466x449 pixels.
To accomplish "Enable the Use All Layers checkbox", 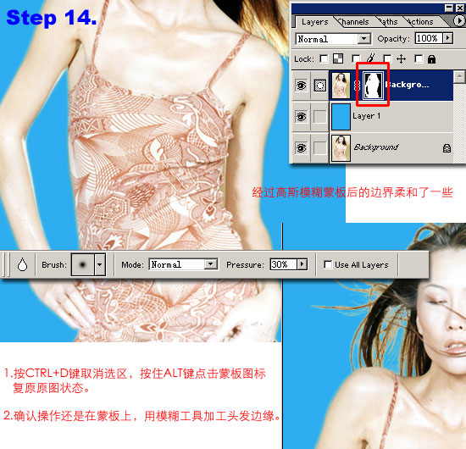I will [328, 264].
